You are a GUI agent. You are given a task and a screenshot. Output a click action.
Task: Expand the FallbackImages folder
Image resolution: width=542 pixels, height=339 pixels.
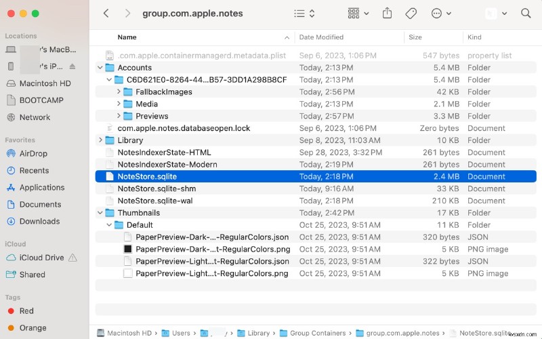[x=119, y=92]
